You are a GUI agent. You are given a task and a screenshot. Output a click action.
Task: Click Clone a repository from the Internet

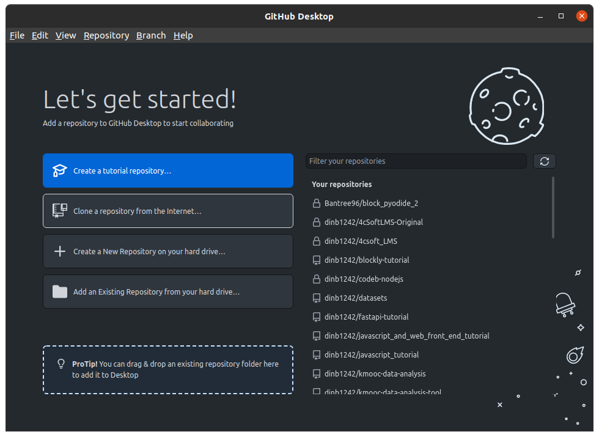coord(168,211)
